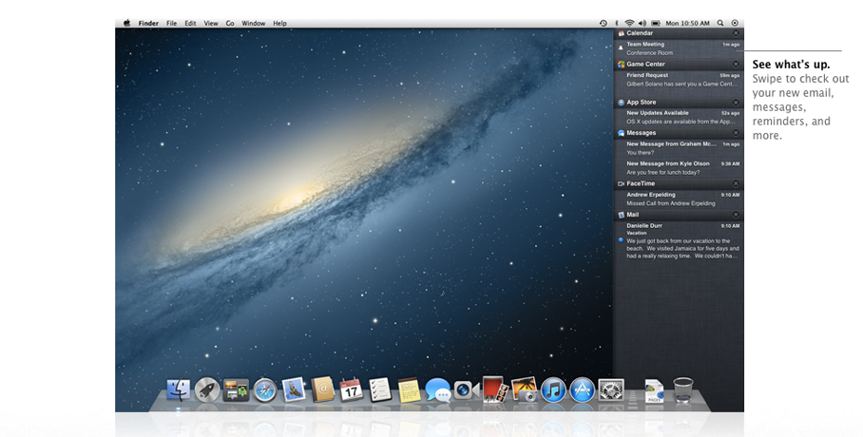Dismiss Game Center notifications group
Image resolution: width=863 pixels, height=437 pixels.
(736, 65)
